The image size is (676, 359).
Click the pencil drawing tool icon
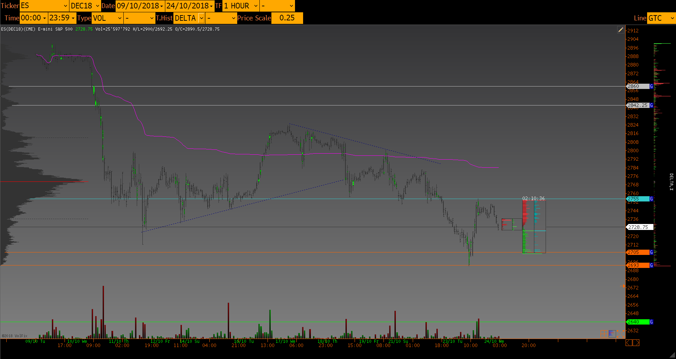coord(621,30)
